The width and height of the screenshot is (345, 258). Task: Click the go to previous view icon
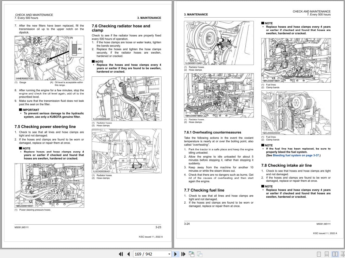[x=192, y=254]
